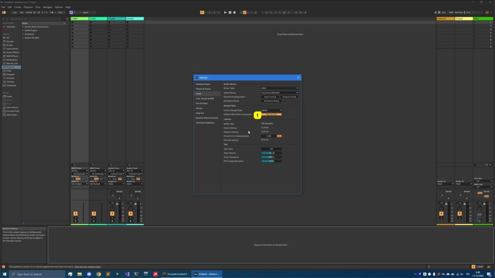Open the Audio Effects browser section
495x278 pixels.
pyautogui.click(x=12, y=51)
